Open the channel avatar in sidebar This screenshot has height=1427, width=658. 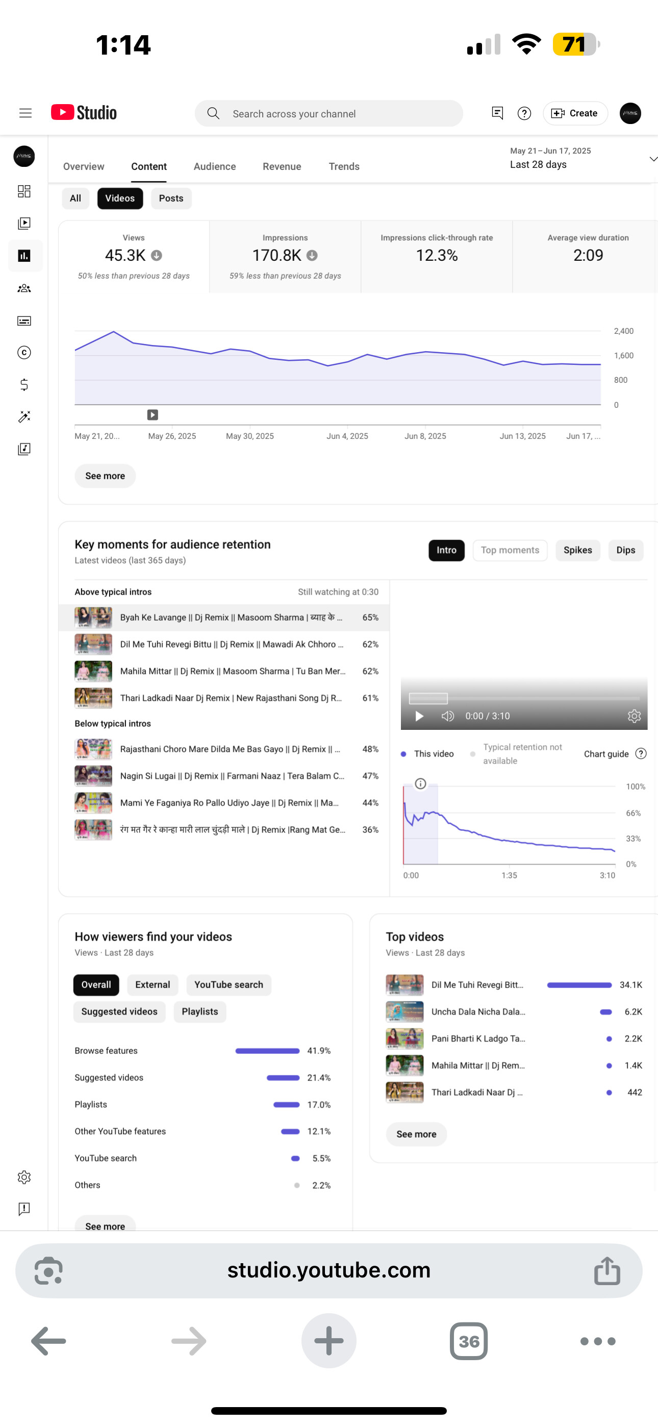coord(24,156)
